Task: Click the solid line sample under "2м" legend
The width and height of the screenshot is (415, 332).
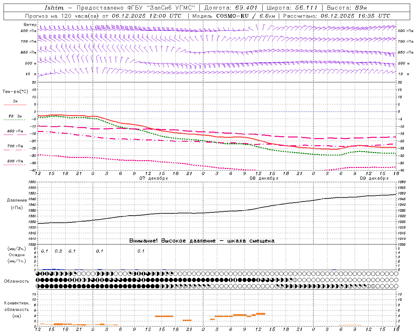Action: (15, 105)
